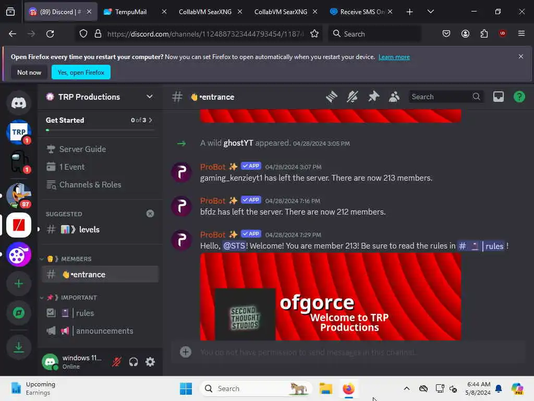Click Not now button
Screen dimensions: 534x401
point(29,72)
